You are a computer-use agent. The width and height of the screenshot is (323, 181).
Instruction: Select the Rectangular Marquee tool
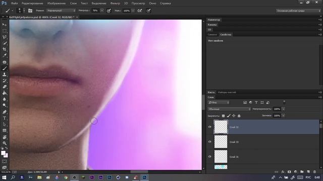5,31
